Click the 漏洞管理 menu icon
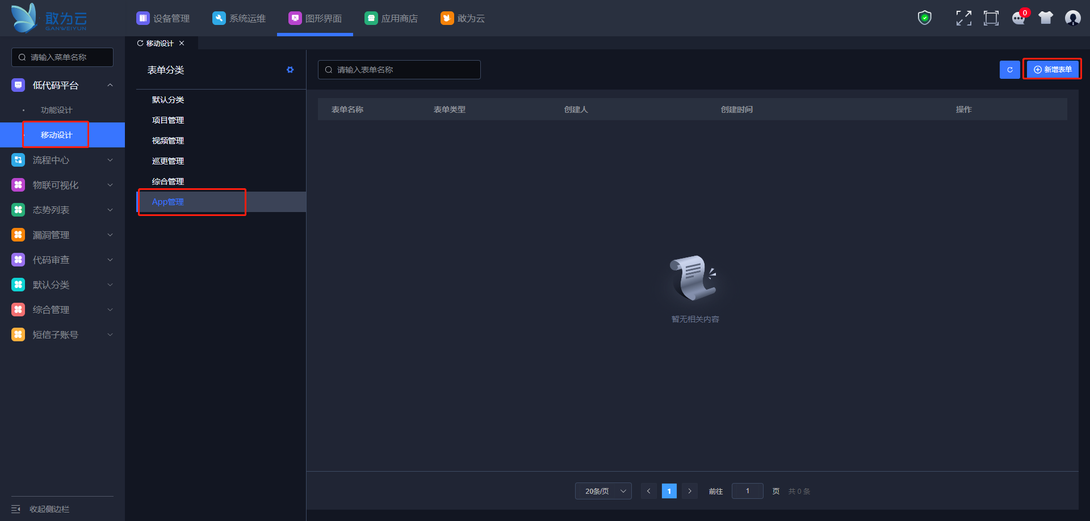The height and width of the screenshot is (521, 1090). [18, 235]
